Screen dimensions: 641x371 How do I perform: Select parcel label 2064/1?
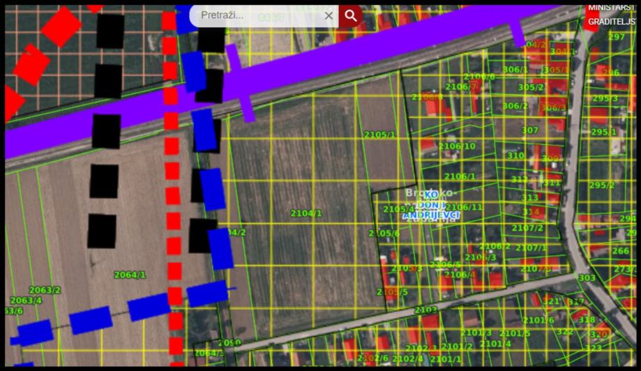tap(130, 275)
